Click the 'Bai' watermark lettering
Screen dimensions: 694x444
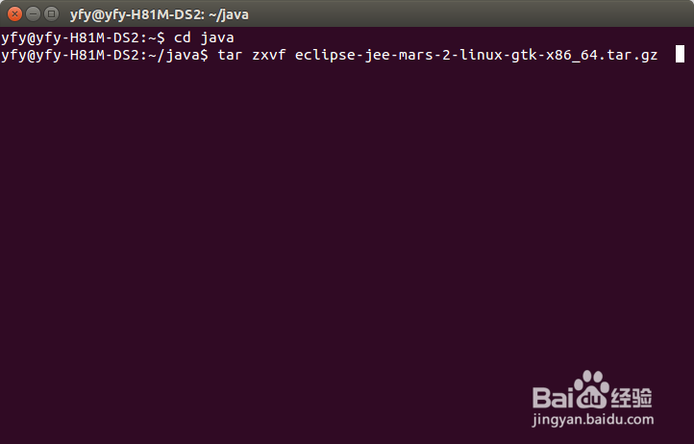click(x=554, y=397)
